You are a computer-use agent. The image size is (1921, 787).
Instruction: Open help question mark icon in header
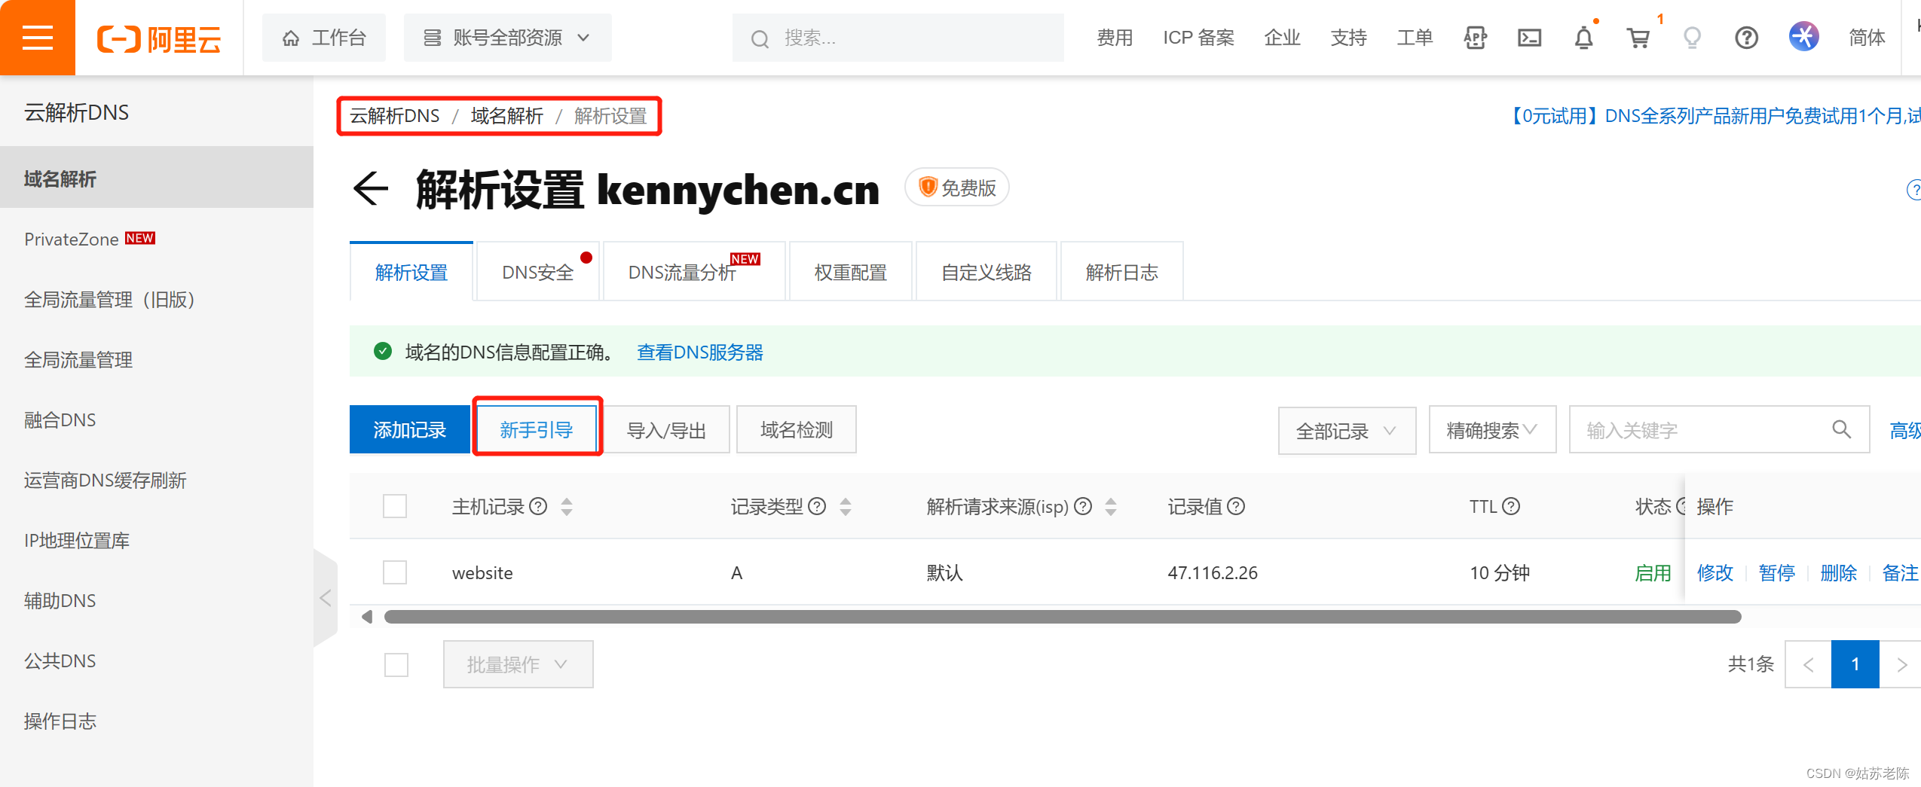1746,38
